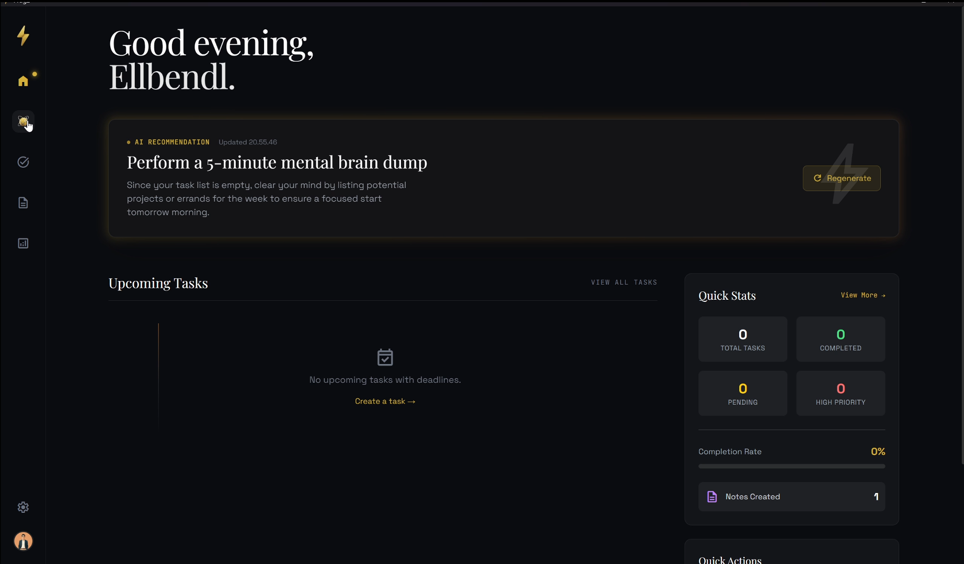Open Settings gear in sidebar
Viewport: 964px width, 564px height.
tap(23, 507)
